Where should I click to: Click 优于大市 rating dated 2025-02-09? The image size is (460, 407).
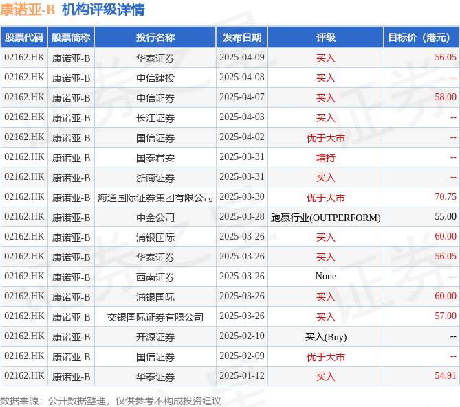point(326,357)
